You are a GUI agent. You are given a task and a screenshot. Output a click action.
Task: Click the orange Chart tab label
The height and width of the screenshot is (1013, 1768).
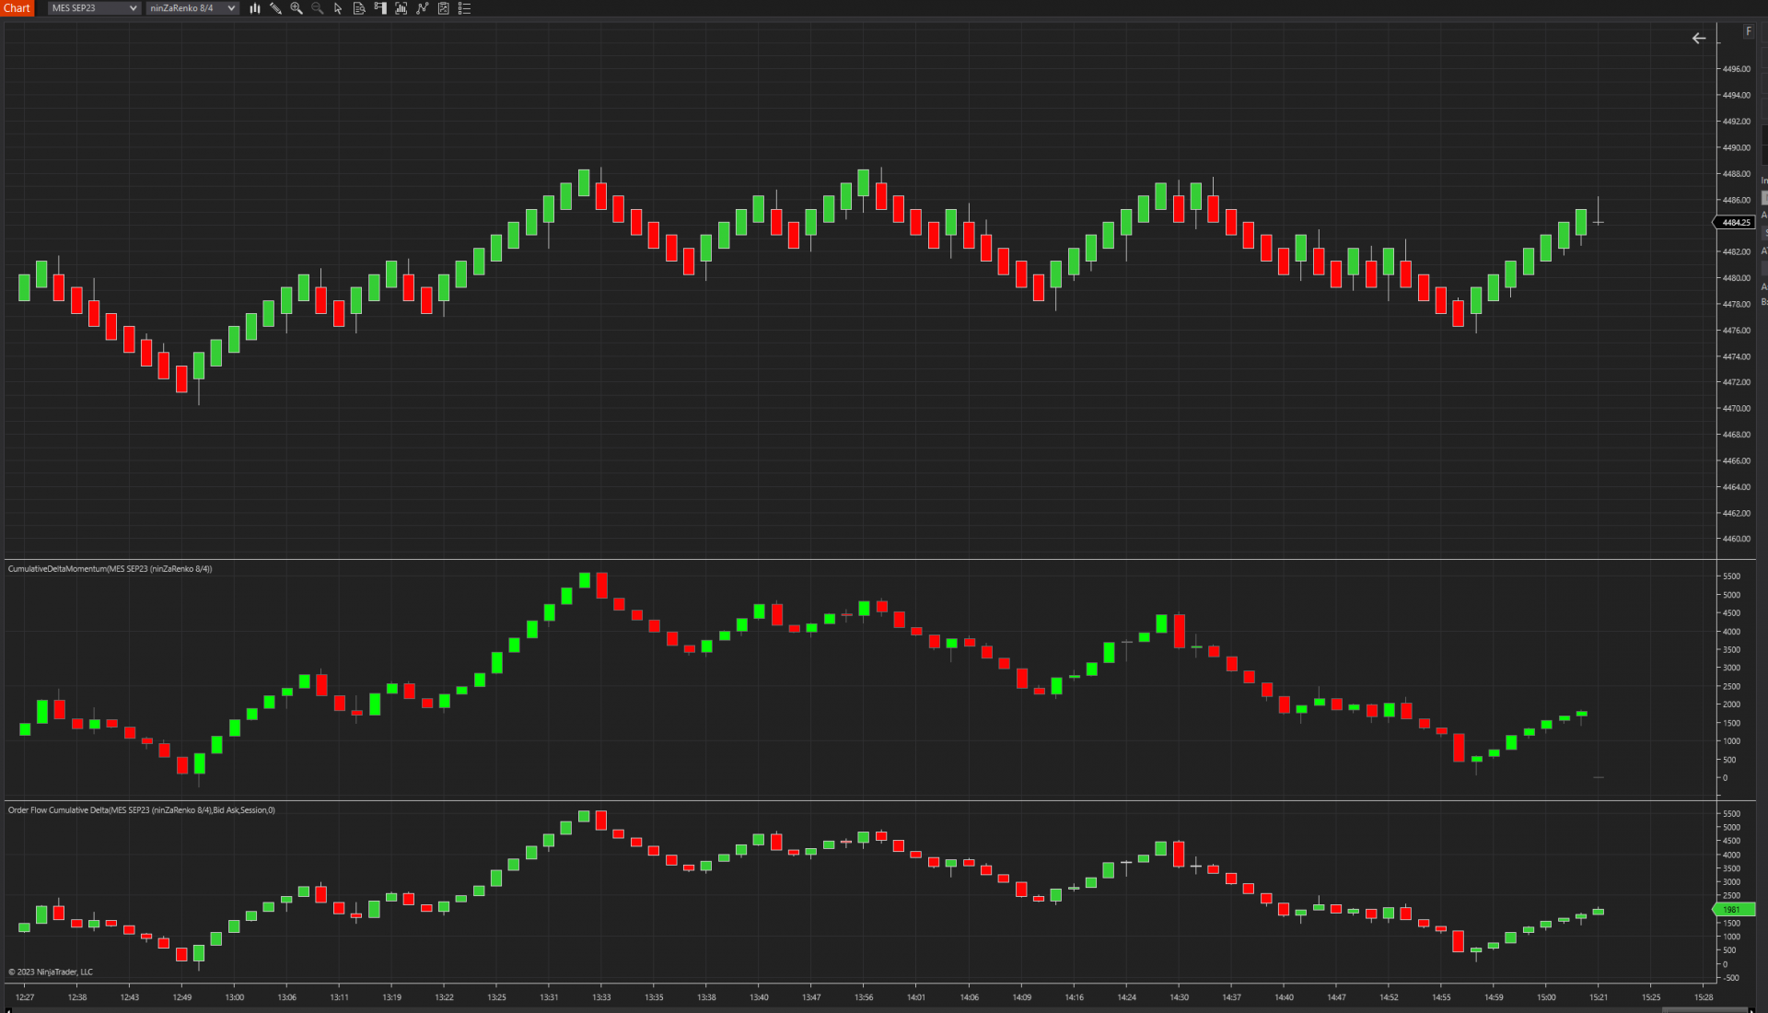tap(17, 8)
